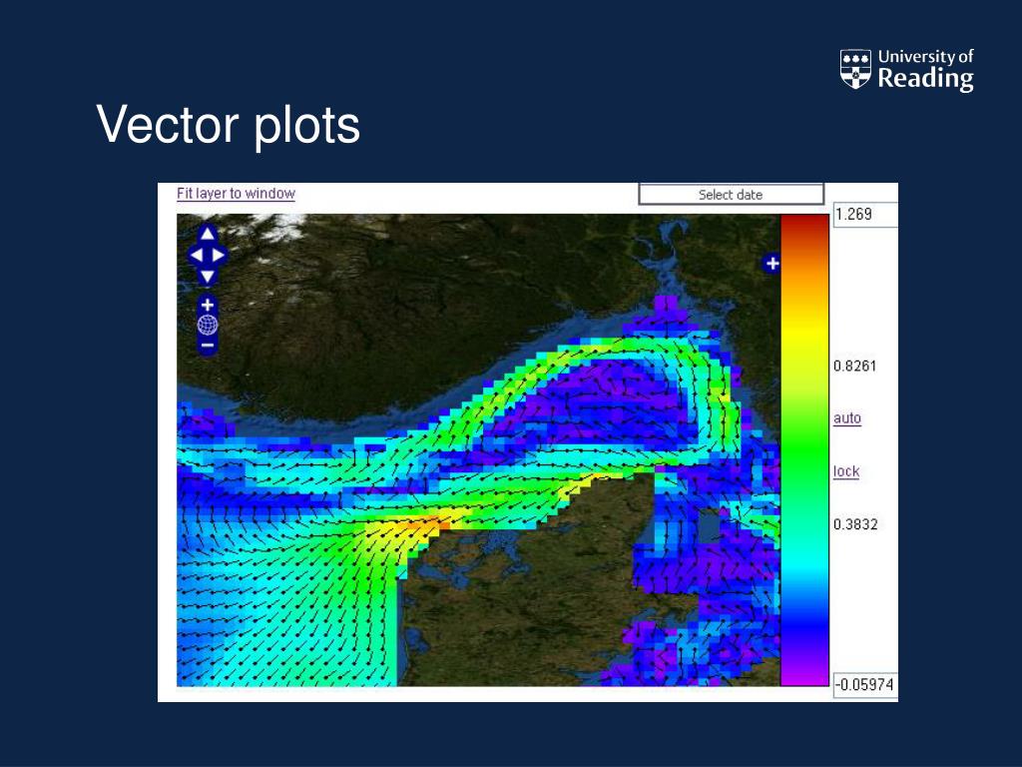1022x767 pixels.
Task: Open layer switcher plus button
Action: [772, 264]
